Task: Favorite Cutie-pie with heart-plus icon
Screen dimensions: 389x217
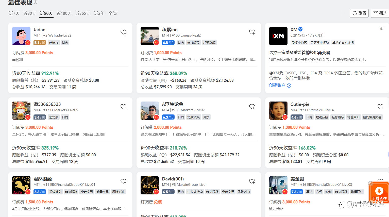Action: point(380,107)
